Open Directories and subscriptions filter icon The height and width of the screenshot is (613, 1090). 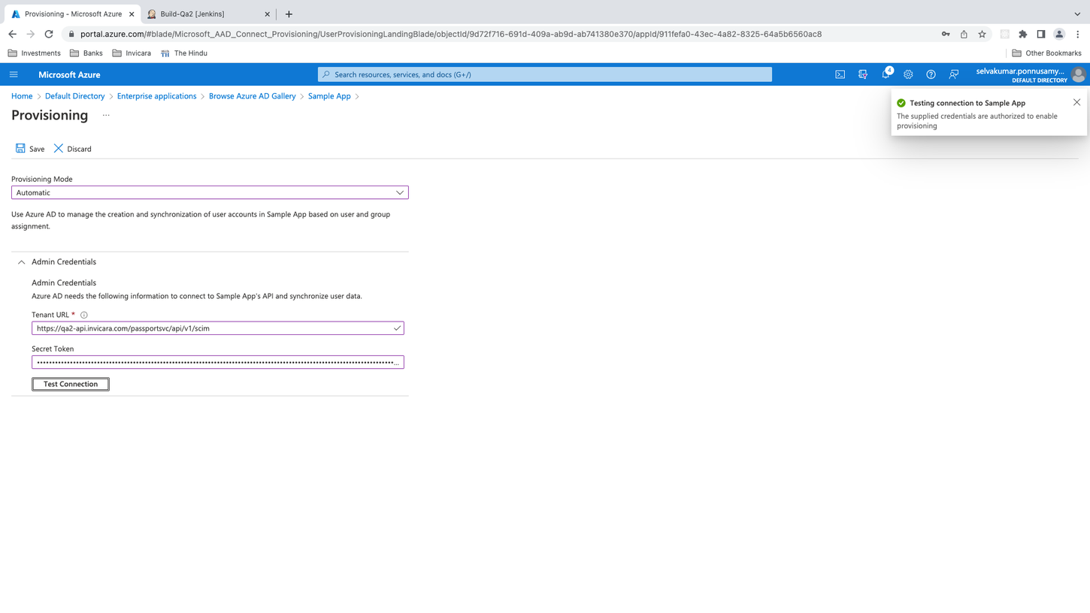coord(862,74)
